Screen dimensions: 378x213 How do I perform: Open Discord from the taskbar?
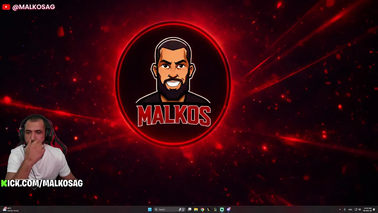[x=228, y=209]
